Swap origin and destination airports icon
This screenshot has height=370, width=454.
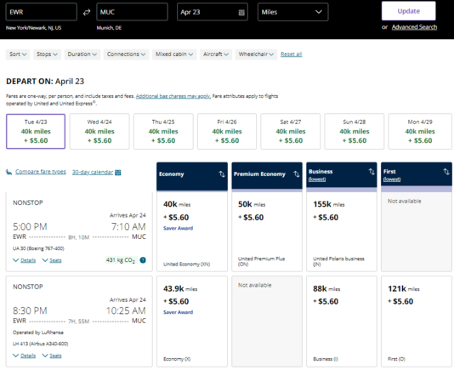click(x=87, y=12)
